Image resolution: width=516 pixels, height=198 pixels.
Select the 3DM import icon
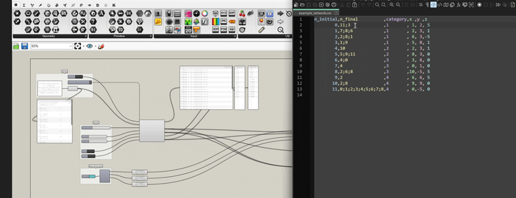(x=215, y=30)
